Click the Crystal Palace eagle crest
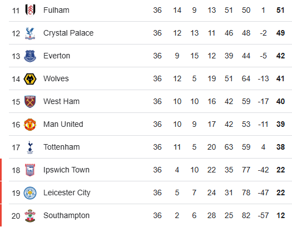The width and height of the screenshot is (292, 227). pos(30,33)
